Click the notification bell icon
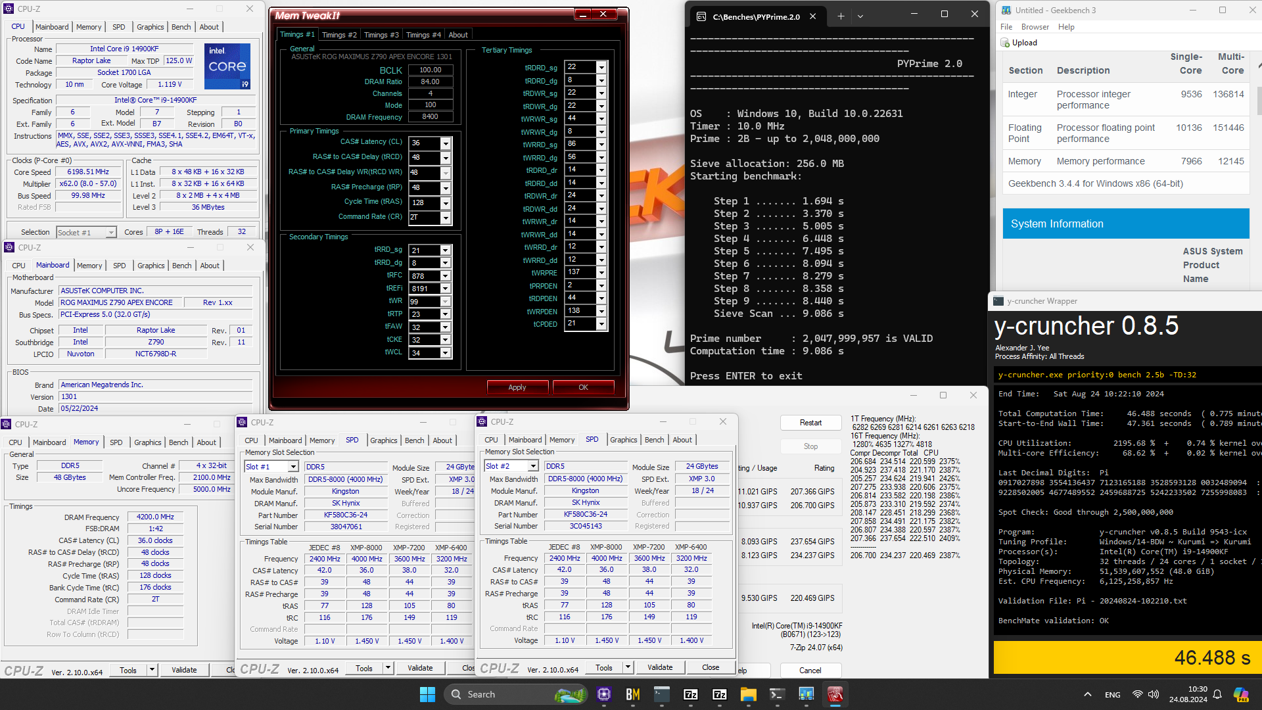This screenshot has width=1262, height=710. 1217,694
